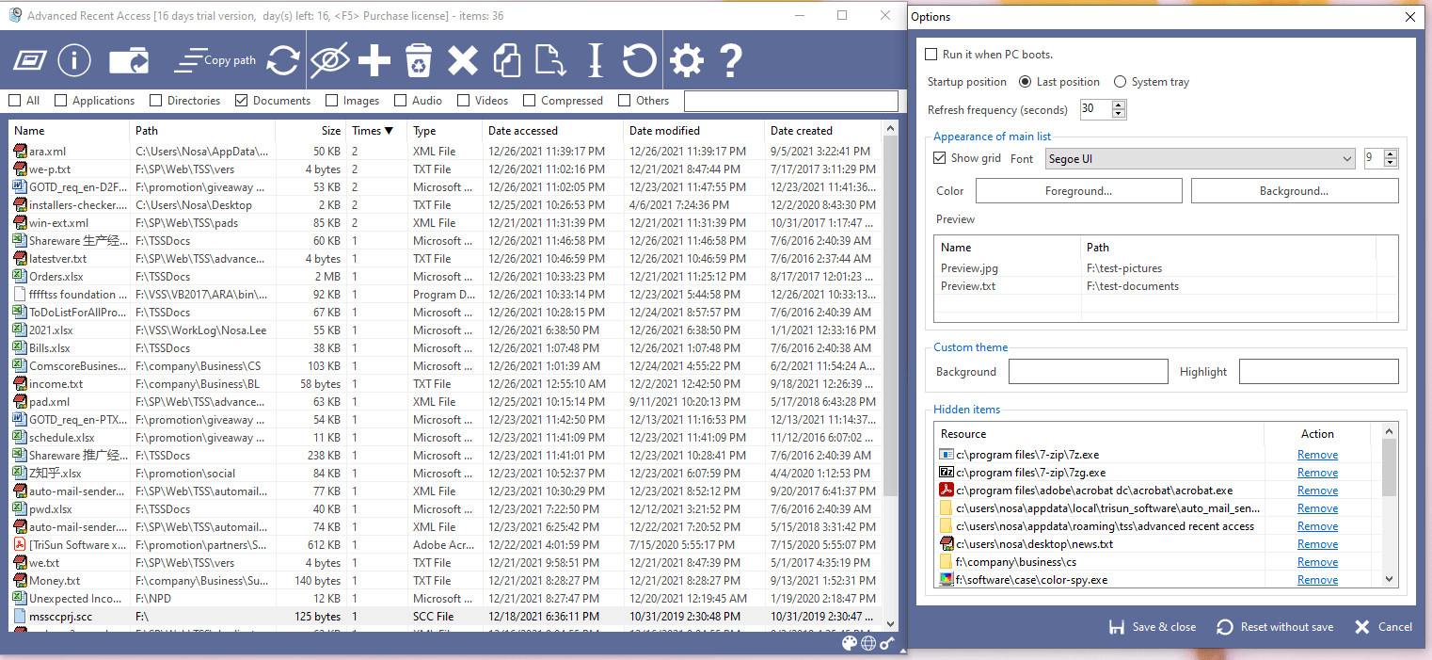This screenshot has height=660, width=1432.
Task: Check Run it when PC boots
Action: tap(931, 55)
